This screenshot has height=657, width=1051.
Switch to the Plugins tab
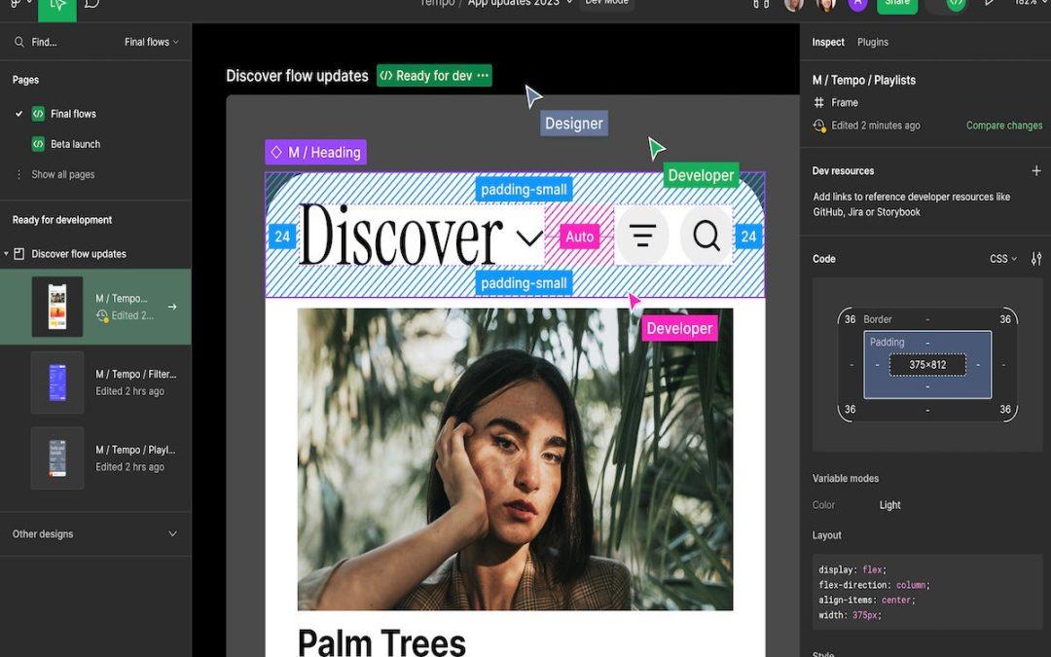872,43
